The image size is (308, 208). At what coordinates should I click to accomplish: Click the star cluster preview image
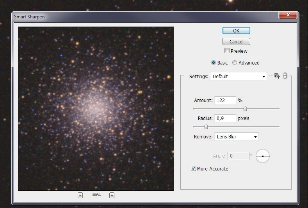96,109
